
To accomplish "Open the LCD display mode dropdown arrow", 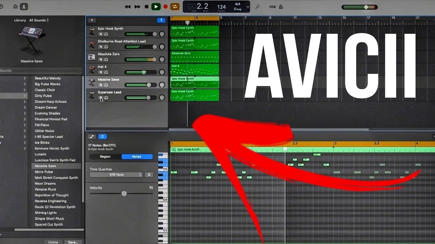I will click(248, 7).
